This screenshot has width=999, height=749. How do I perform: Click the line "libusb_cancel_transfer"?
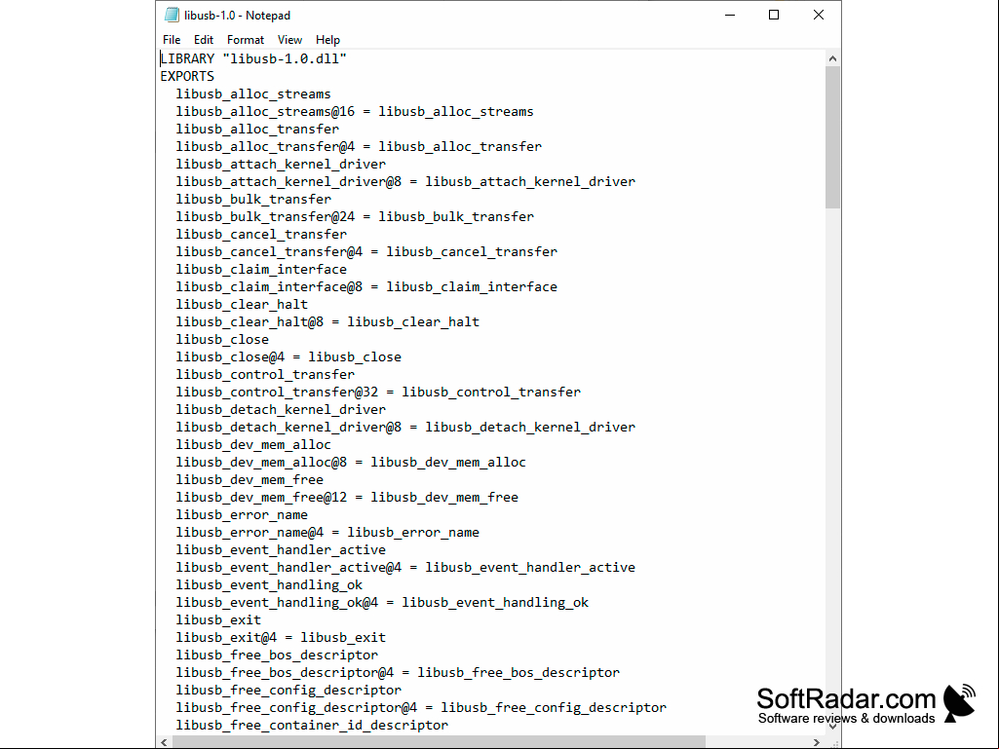261,235
